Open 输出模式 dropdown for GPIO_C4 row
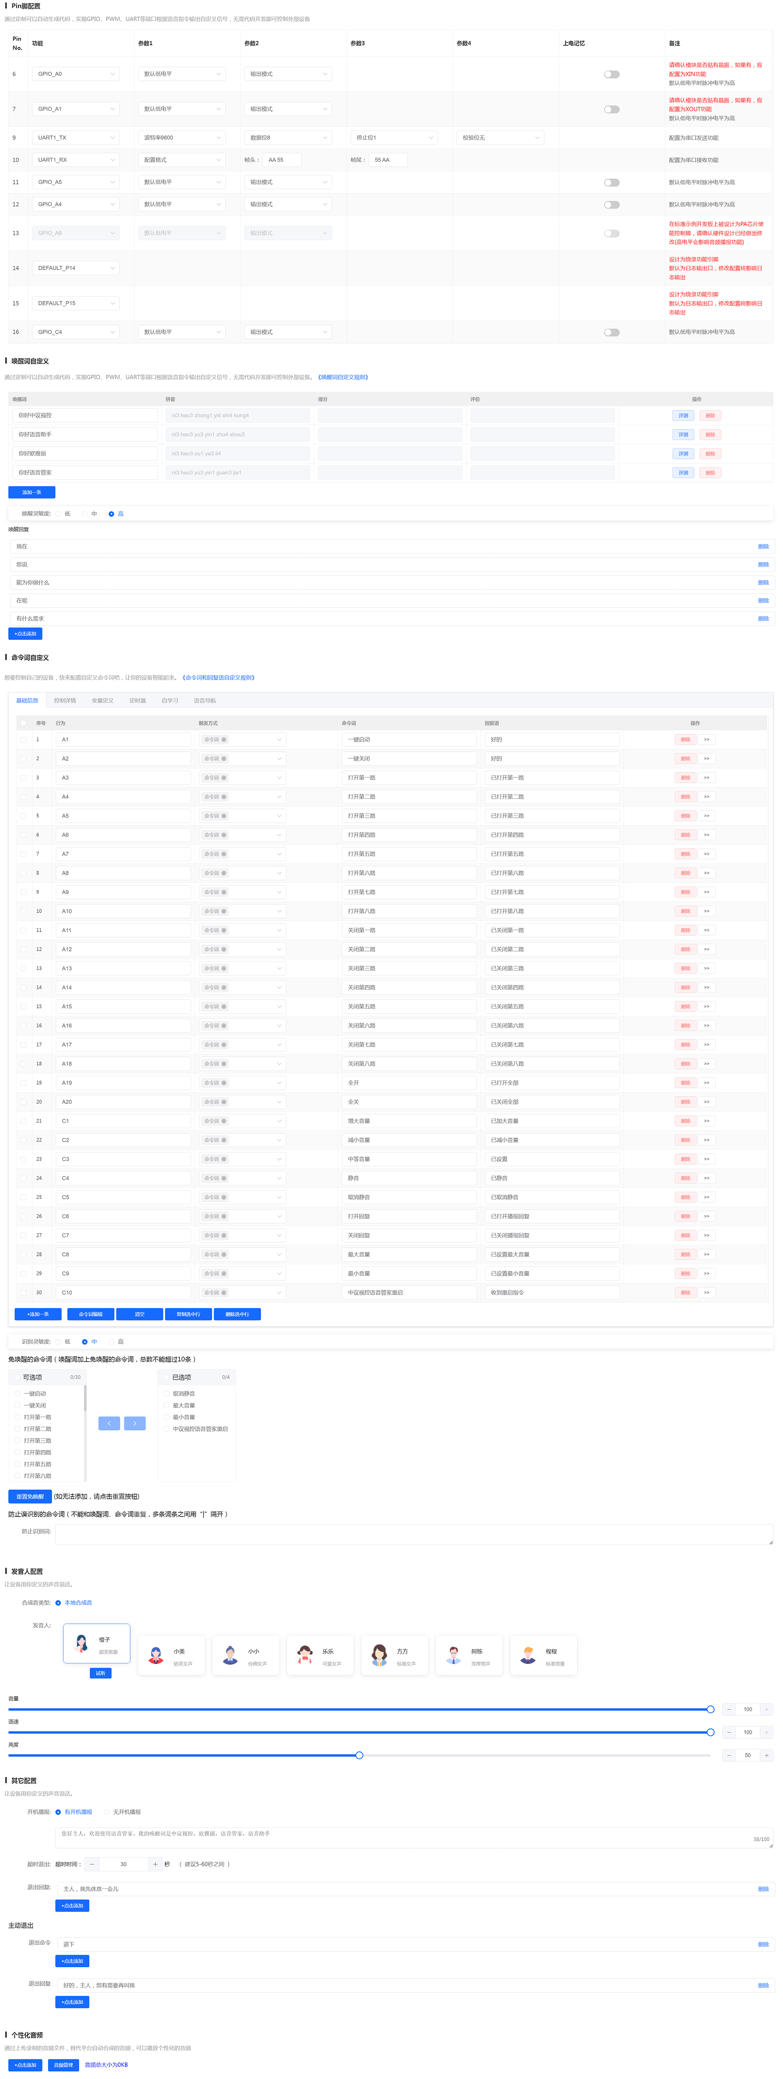Viewport: 783px width, 2079px height. 288,332
